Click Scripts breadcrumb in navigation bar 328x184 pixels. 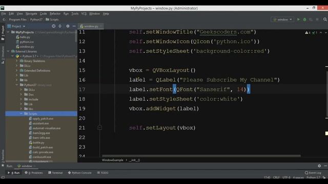[x=52, y=19]
